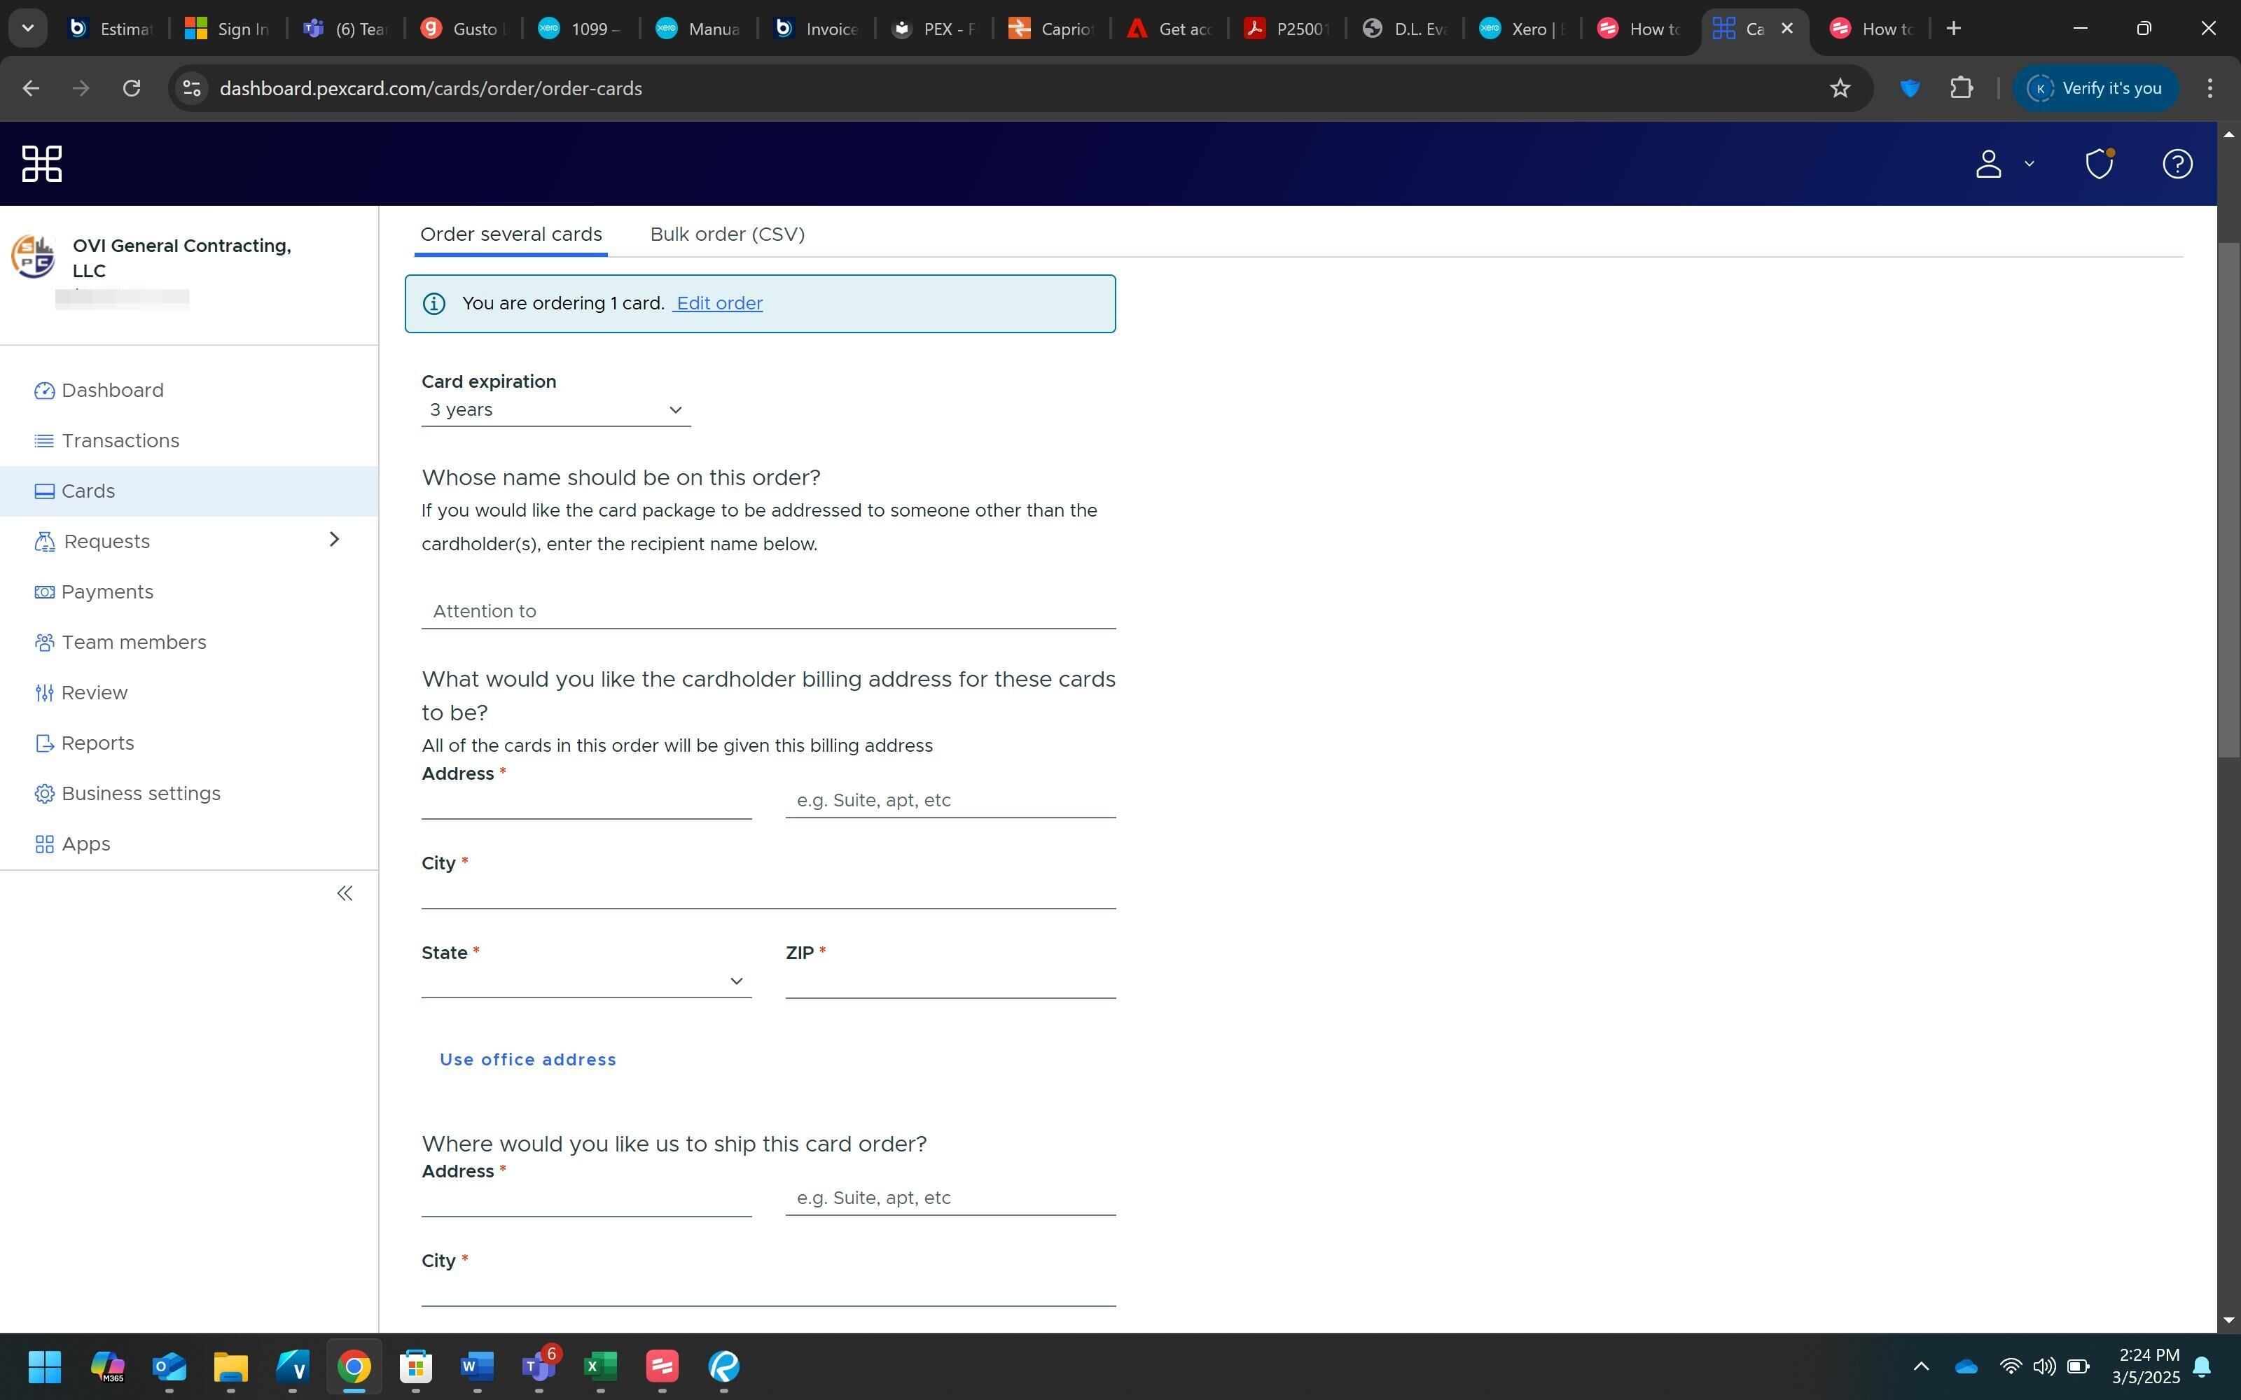Open Reports in the sidebar
The width and height of the screenshot is (2241, 1400).
tap(97, 743)
